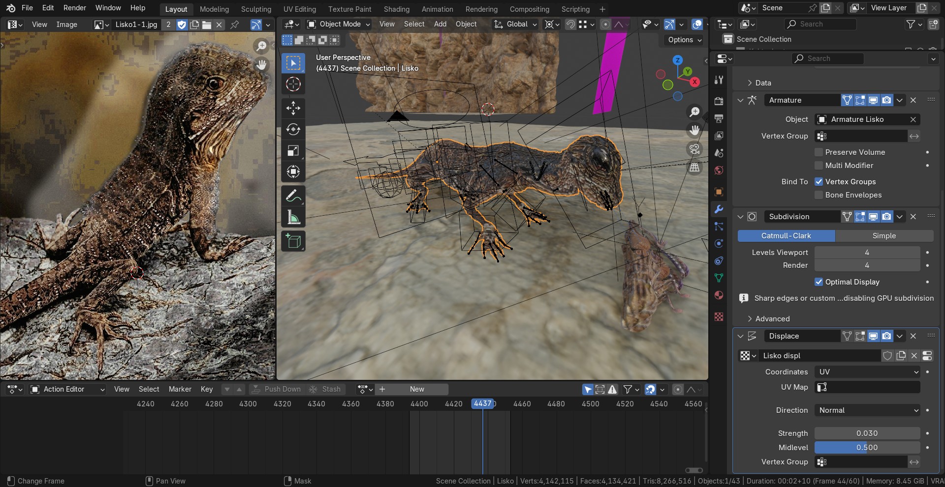The height and width of the screenshot is (487, 945).
Task: Open the Object Data properties tab
Action: pos(719,278)
